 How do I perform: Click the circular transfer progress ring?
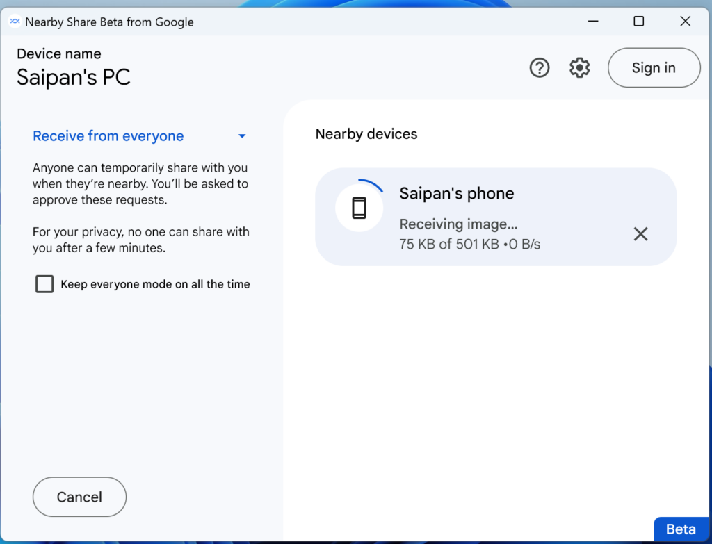373,184
